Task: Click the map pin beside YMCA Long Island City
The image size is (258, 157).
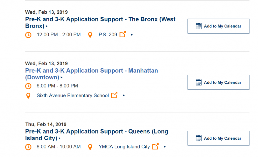Action: pyautogui.click(x=90, y=147)
